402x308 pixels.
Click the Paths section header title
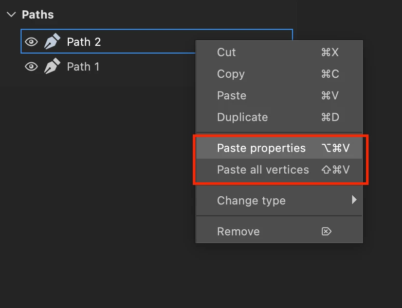[x=38, y=14]
